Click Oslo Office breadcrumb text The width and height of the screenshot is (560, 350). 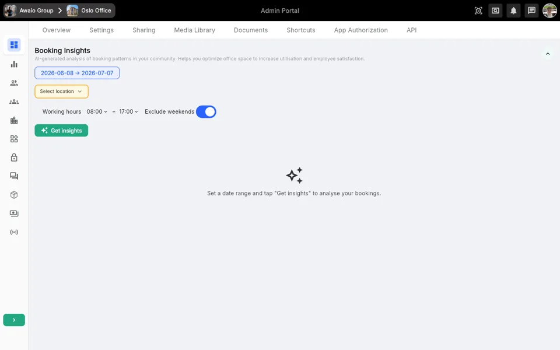tap(96, 10)
